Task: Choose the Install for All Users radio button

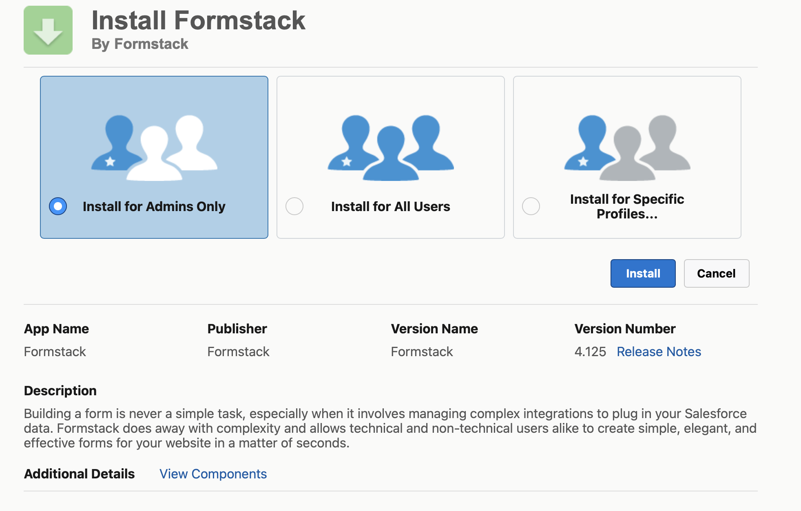Action: (x=294, y=206)
